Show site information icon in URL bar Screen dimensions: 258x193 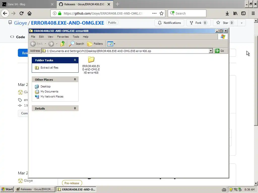55,14
